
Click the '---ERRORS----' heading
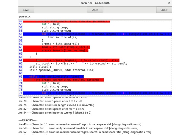(28, 120)
